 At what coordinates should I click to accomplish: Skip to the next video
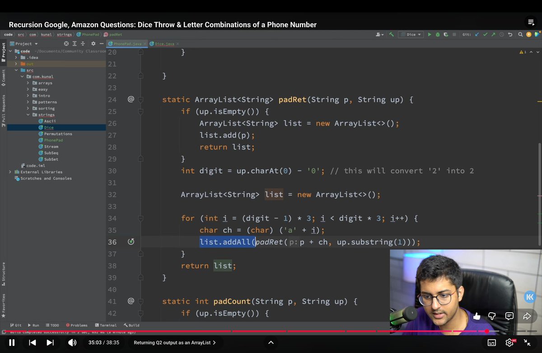tap(50, 343)
